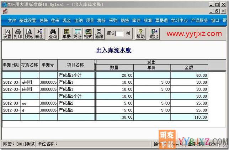Open the 核算 menu
The width and height of the screenshot is (229, 150).
pos(148,21)
